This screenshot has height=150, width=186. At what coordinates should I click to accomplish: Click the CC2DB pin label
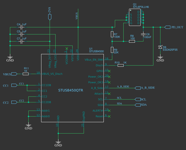coord(46,102)
